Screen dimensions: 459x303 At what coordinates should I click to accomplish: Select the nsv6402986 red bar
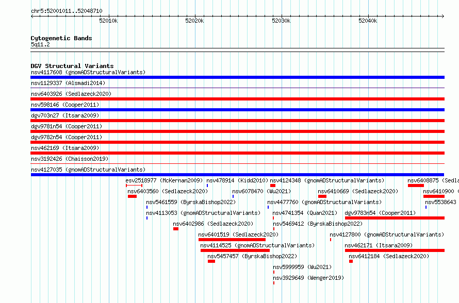point(176,229)
